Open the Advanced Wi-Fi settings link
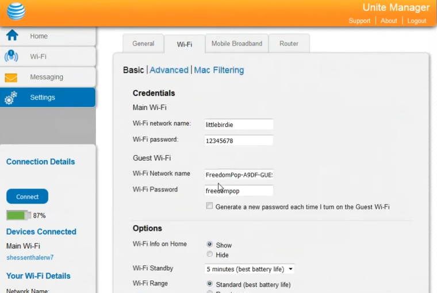The height and width of the screenshot is (293, 437). click(169, 70)
